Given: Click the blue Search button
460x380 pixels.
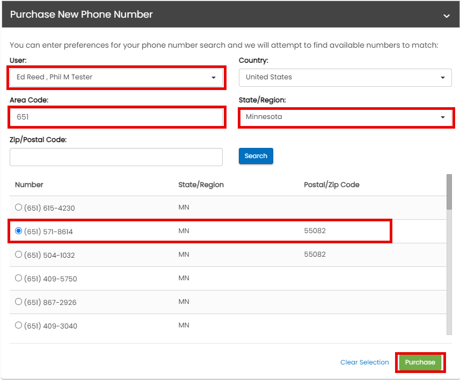Looking at the screenshot, I should point(256,156).
